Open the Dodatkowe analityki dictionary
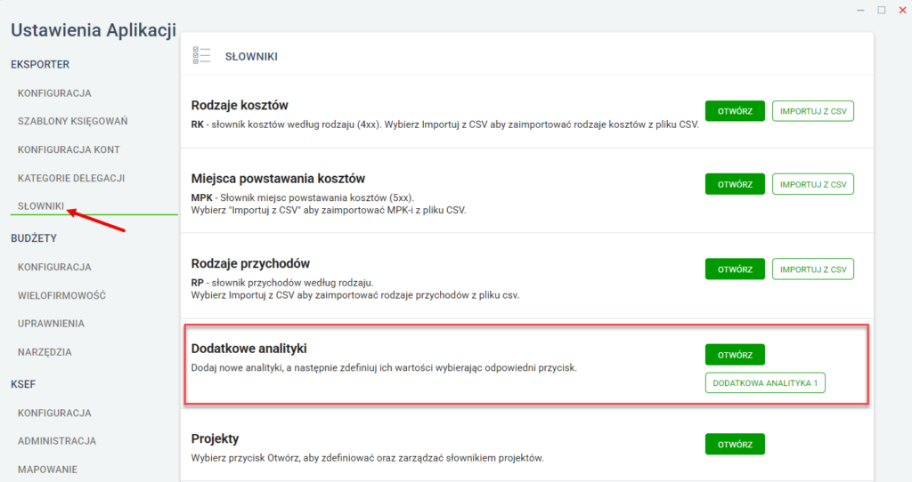 point(735,355)
